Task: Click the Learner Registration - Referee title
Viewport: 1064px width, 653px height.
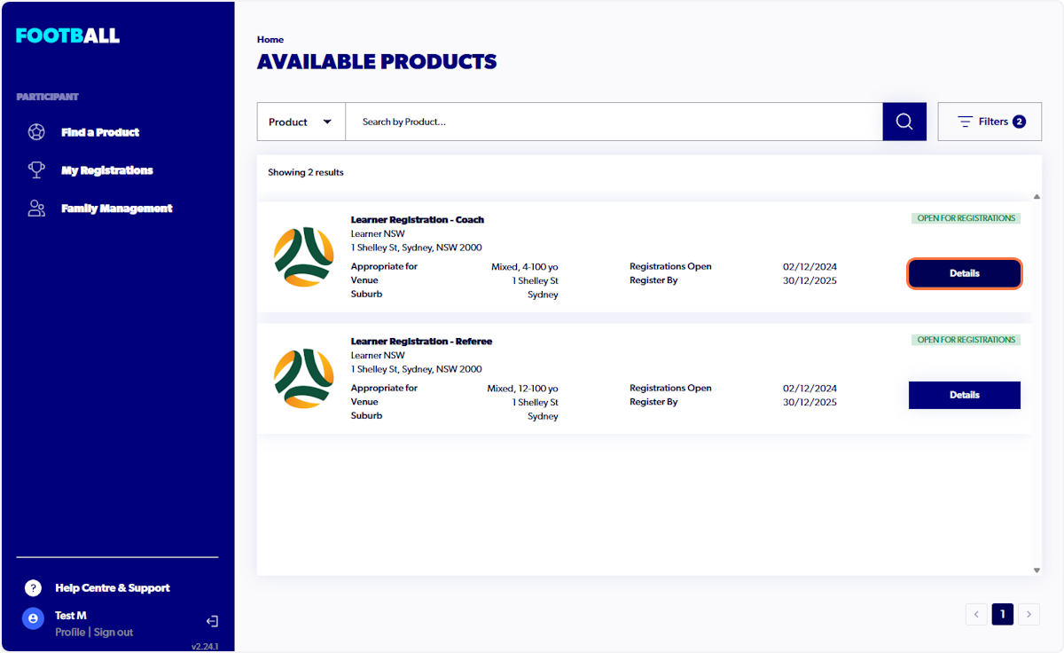Action: [421, 342]
